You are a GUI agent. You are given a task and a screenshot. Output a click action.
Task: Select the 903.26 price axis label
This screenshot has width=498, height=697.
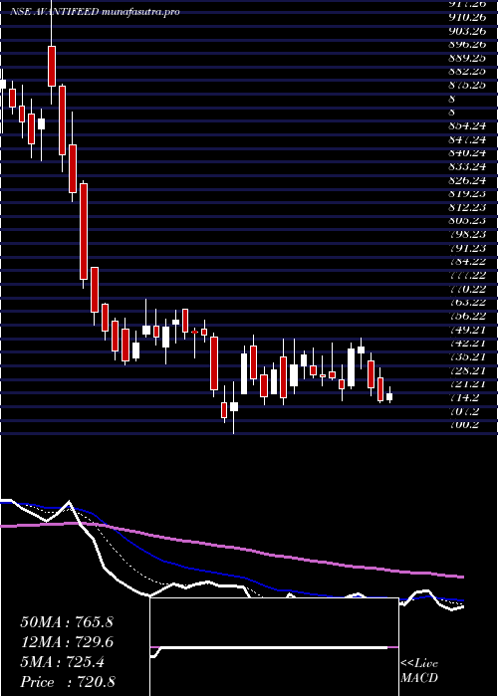pyautogui.click(x=467, y=31)
